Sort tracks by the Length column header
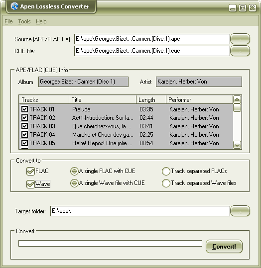The width and height of the screenshot is (261, 268). 151,99
